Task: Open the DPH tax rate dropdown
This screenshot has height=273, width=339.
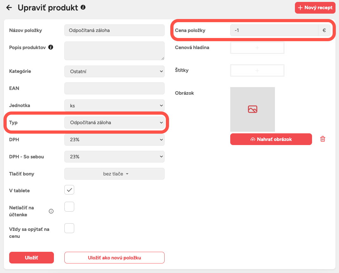Action: [114, 140]
